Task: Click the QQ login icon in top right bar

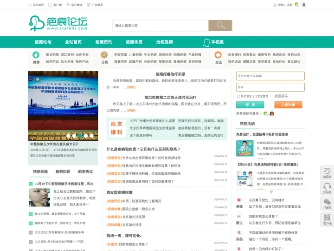Action: (x=304, y=5)
